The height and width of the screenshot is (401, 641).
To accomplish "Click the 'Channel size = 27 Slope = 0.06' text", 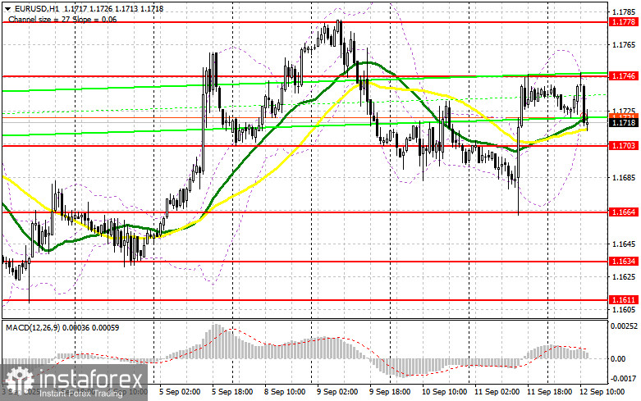I will tap(62, 19).
